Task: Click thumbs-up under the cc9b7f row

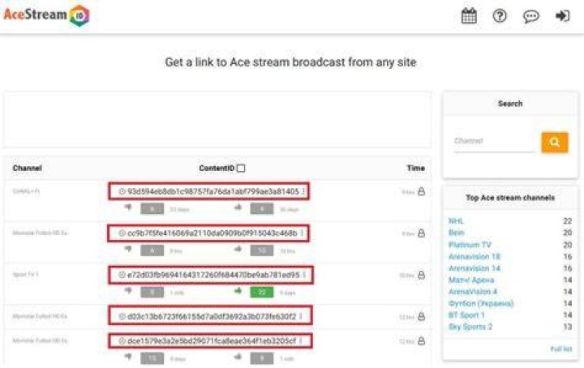Action: click(x=238, y=249)
